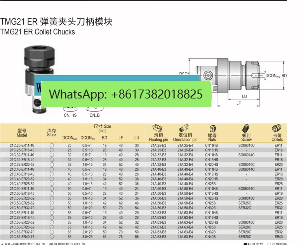Click the Collets icon in table header
This screenshot has height=245, width=305.
click(x=277, y=129)
